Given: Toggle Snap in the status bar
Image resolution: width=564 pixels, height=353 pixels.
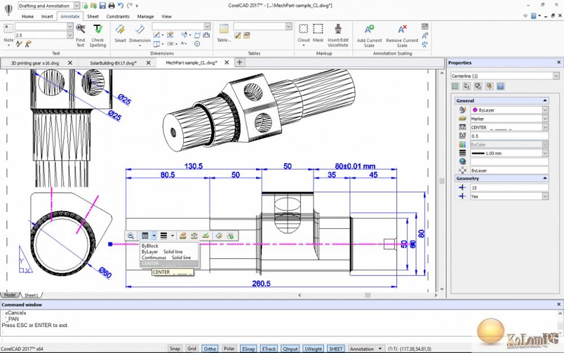Looking at the screenshot, I should point(175,348).
